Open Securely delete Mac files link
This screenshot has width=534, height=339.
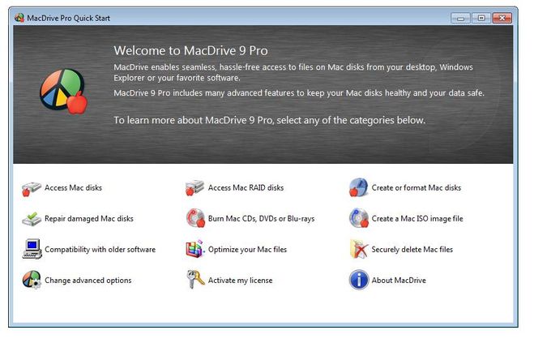(x=412, y=250)
